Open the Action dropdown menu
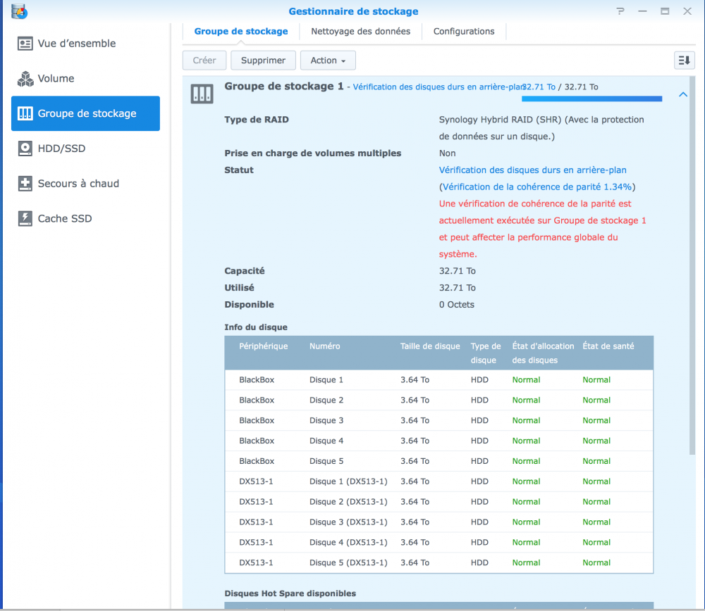 [x=328, y=61]
